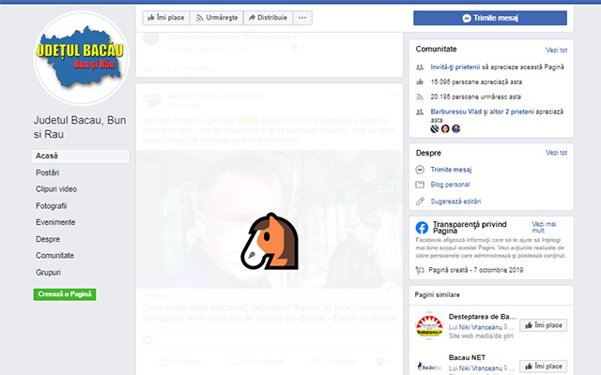The width and height of the screenshot is (601, 375).
Task: Click Vezi tot in Comunitate panel
Action: coord(556,50)
